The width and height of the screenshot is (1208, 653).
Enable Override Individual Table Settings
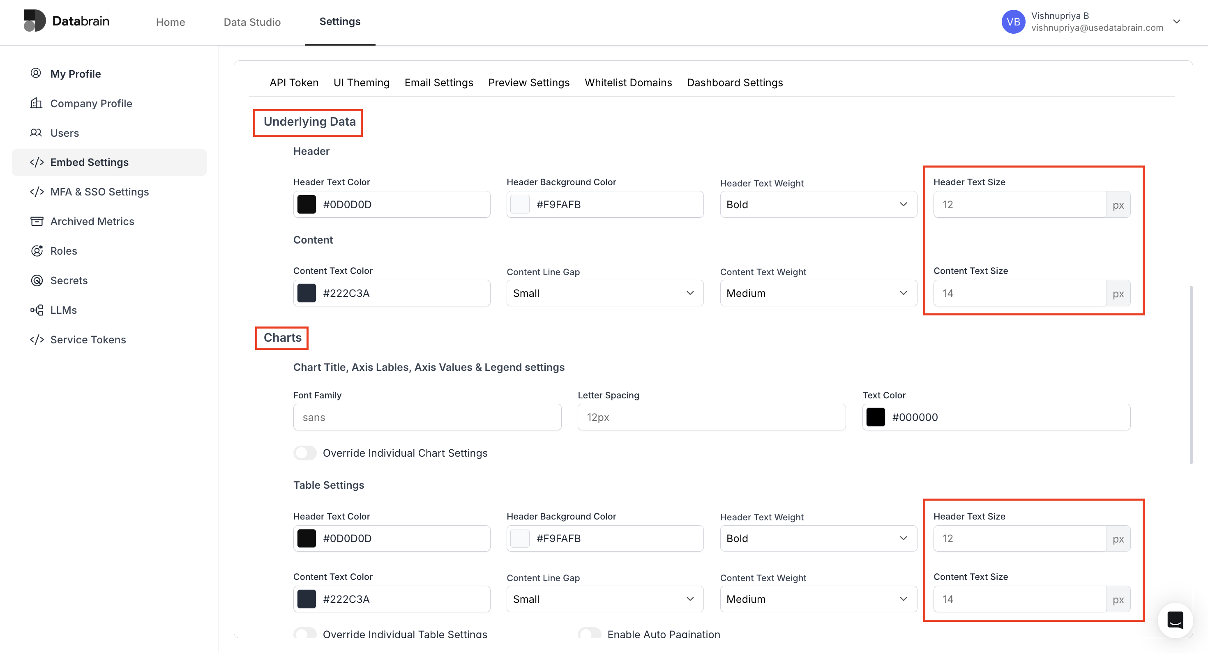(x=305, y=634)
